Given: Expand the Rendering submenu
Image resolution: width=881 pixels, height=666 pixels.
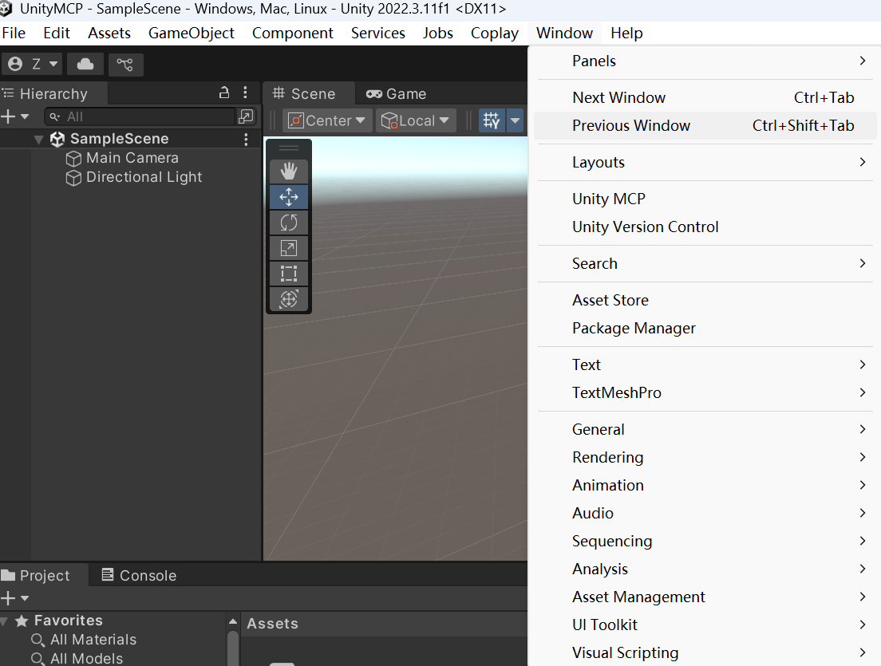Looking at the screenshot, I should [705, 457].
